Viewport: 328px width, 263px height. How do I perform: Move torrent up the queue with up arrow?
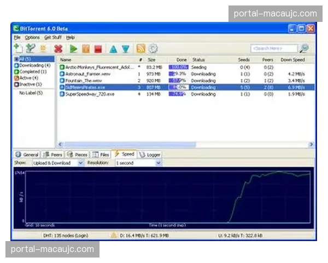[x=113, y=49]
